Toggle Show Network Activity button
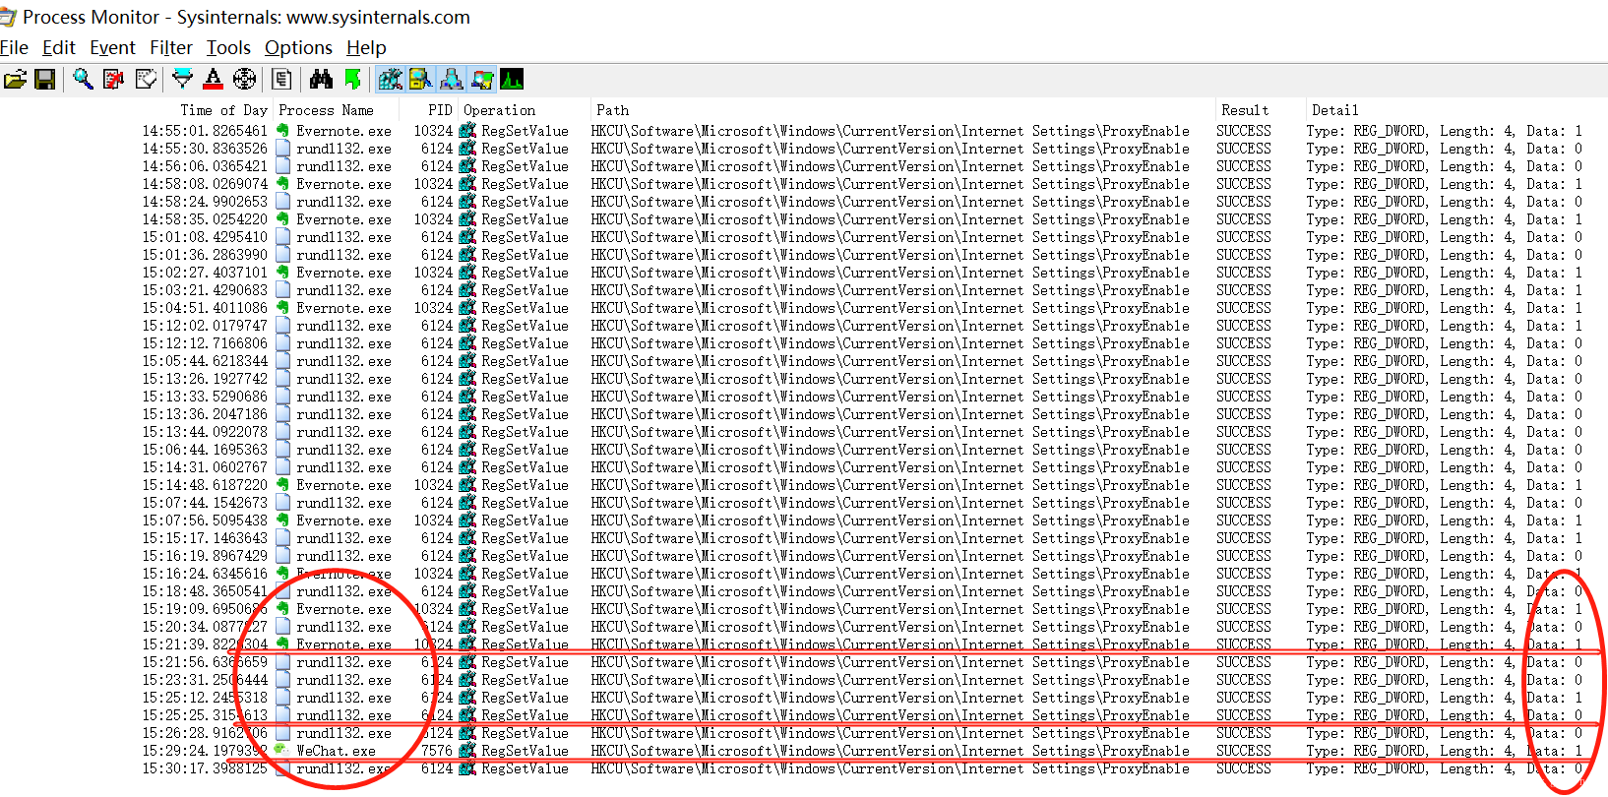Viewport: 1608px width, 797px height. click(x=451, y=80)
